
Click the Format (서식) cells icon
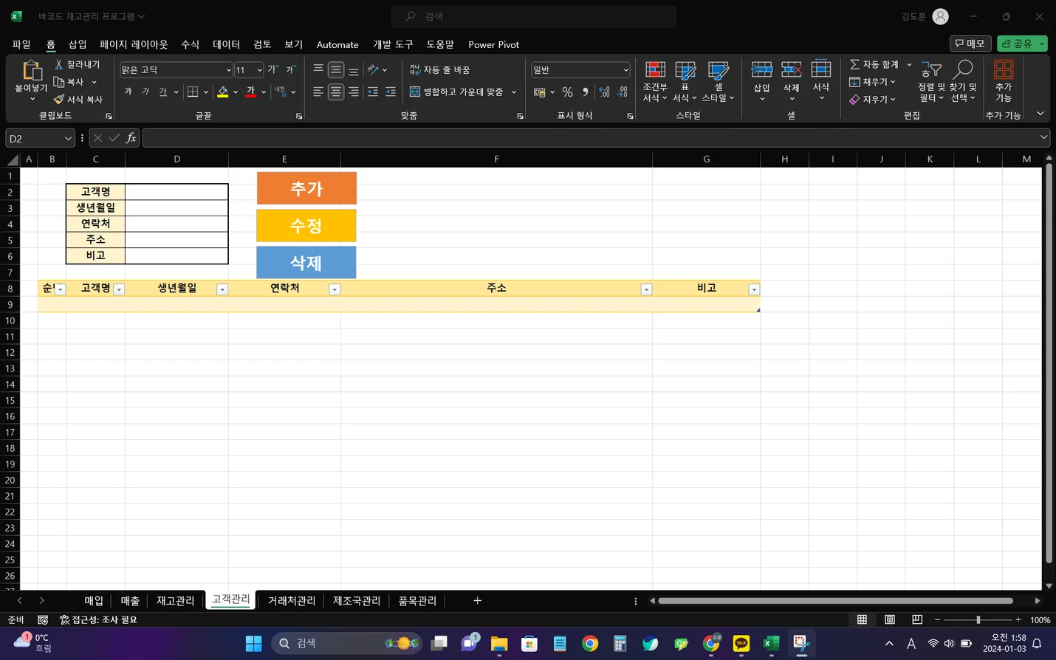pos(821,70)
